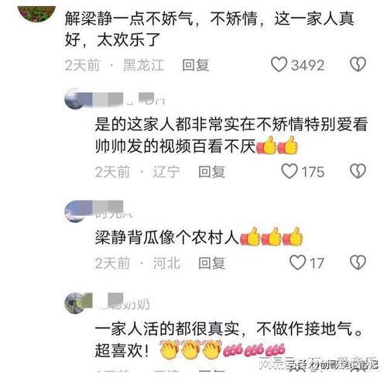The image size is (387, 378).
Task: Tap 回复 under the 辽宁 comment
Action: click(x=211, y=172)
